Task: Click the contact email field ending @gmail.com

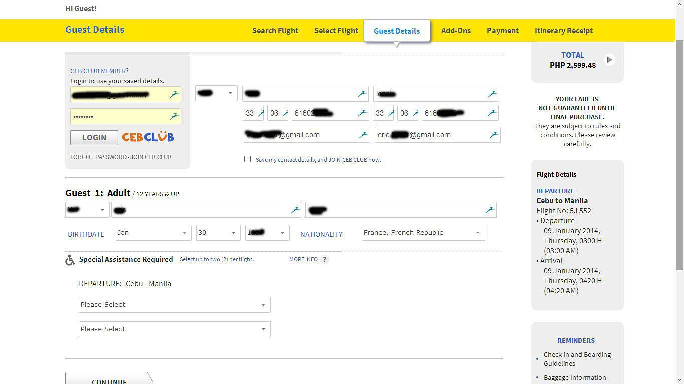Action: pos(307,135)
